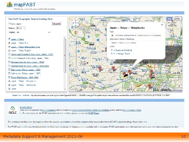Screen dimensions: 189x142
Task: Click the administrative division type icon in info window
Action: 112,35
